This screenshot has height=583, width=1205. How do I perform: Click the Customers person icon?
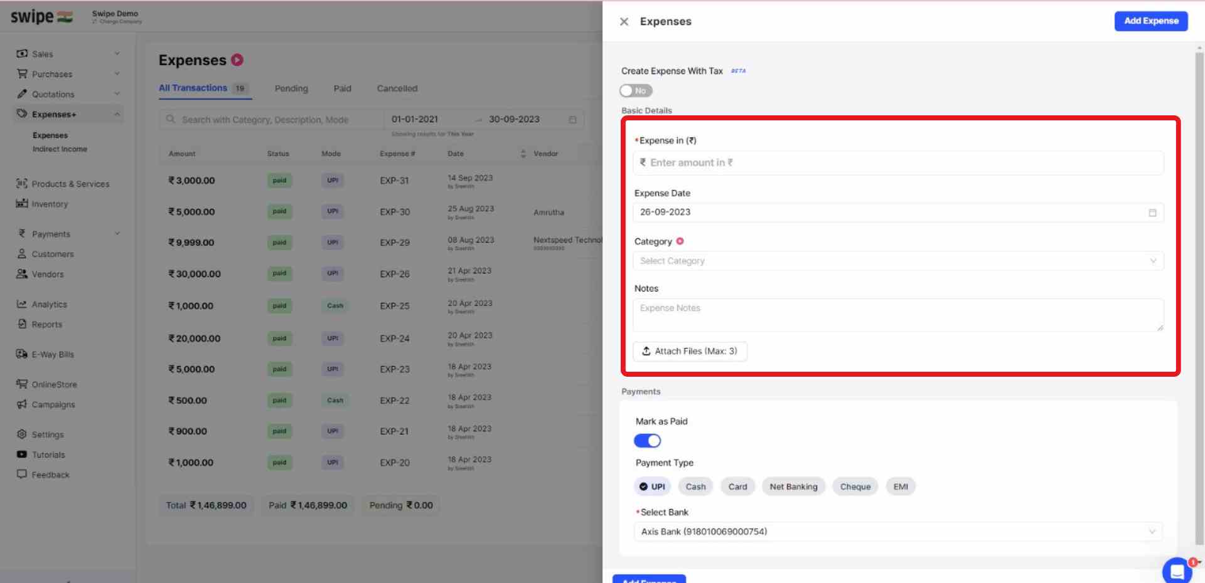[22, 253]
